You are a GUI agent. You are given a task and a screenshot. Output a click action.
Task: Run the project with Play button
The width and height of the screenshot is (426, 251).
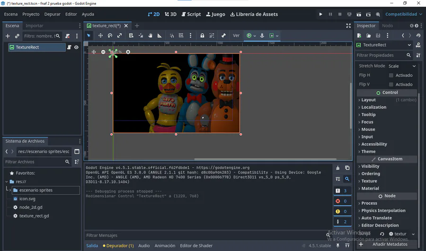[320, 14]
